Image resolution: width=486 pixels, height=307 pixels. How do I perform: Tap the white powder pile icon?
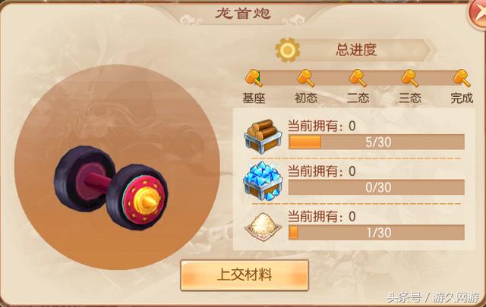[x=263, y=227]
